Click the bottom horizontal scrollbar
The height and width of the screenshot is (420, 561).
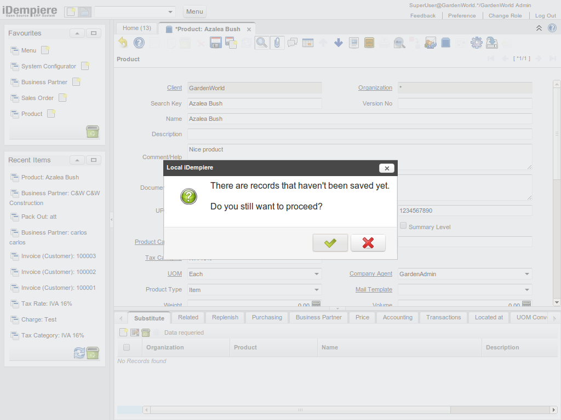point(299,410)
